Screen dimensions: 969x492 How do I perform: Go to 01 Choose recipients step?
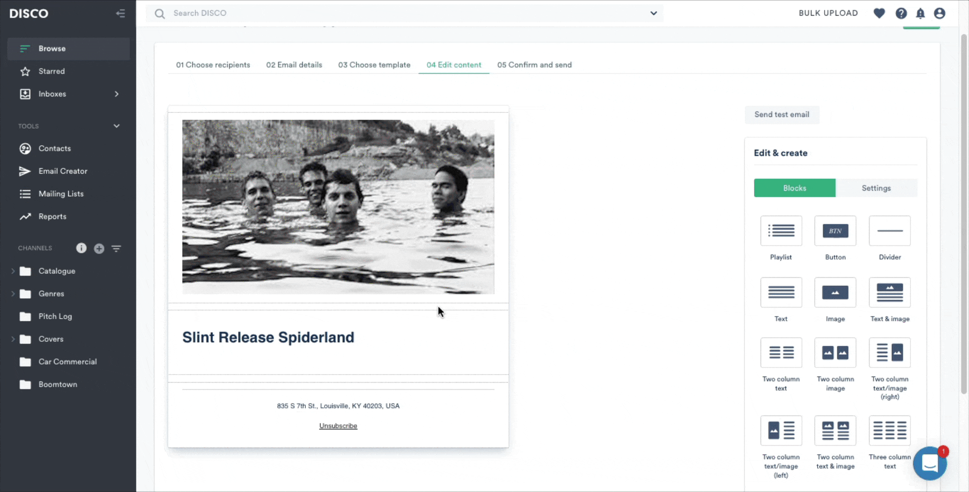213,65
